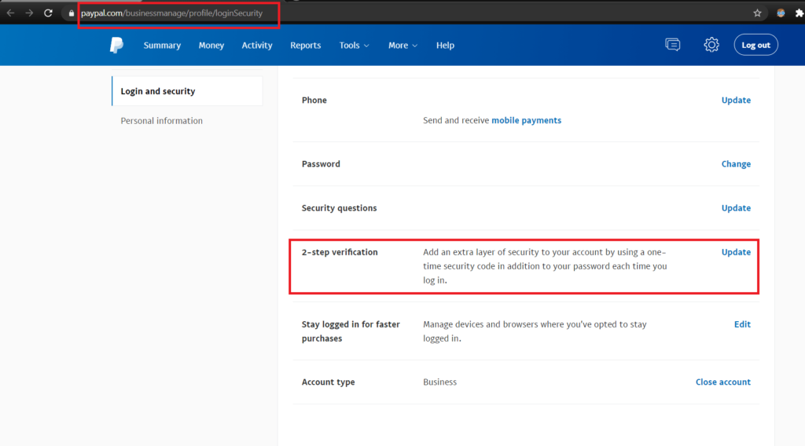The image size is (805, 446).
Task: Click Update for 2-step verification
Action: point(736,252)
